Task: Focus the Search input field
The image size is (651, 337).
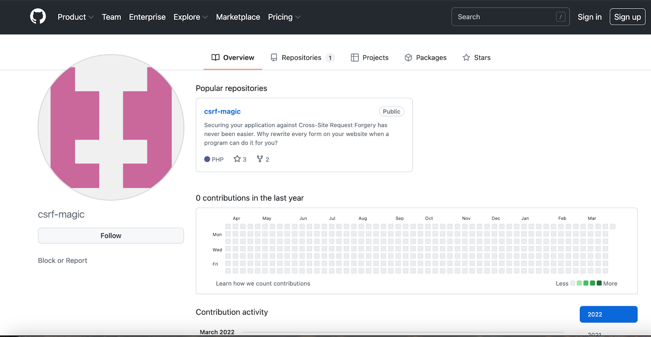Action: pyautogui.click(x=505, y=17)
